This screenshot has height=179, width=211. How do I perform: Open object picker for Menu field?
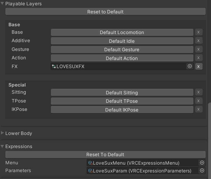coord(202,163)
